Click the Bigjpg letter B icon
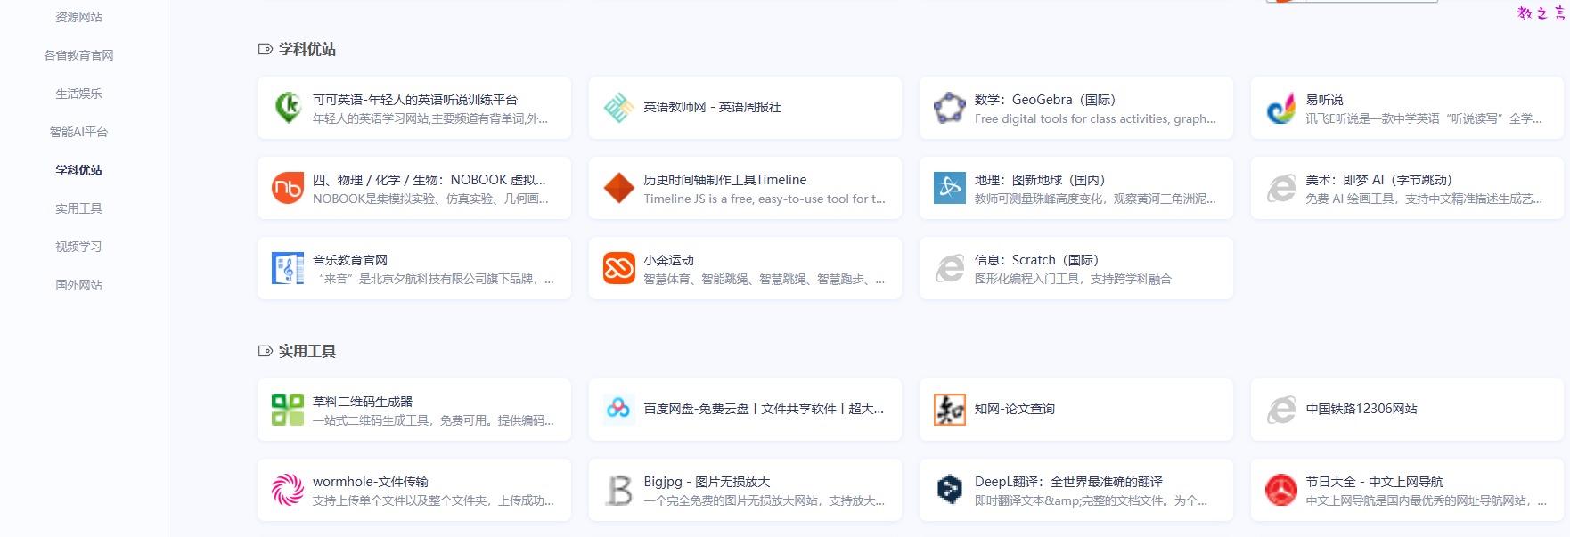This screenshot has width=1570, height=537. pos(619,490)
